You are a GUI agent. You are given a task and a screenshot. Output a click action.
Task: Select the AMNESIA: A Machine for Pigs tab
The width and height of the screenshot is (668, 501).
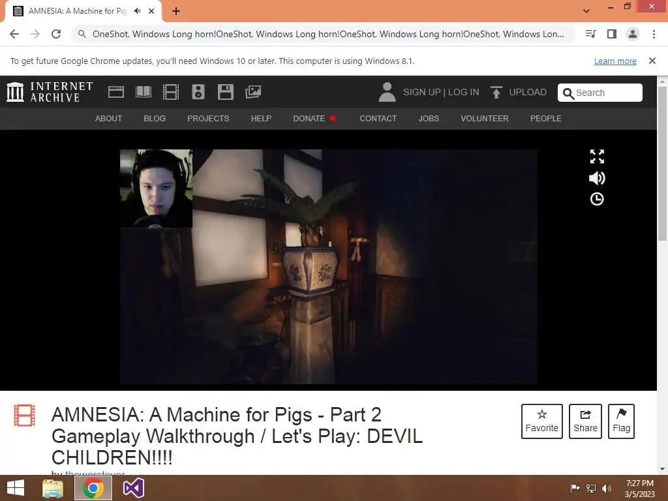(83, 11)
